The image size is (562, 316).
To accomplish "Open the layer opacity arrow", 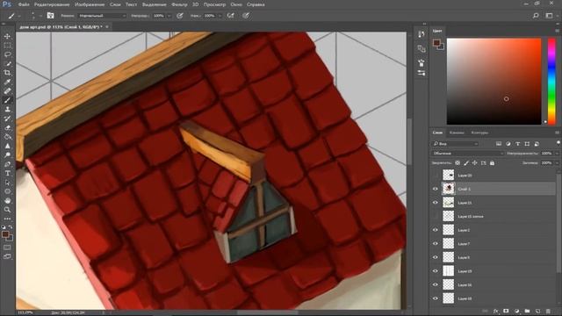I will [x=557, y=154].
